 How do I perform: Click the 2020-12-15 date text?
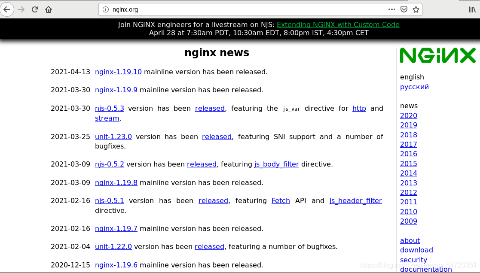coord(70,265)
